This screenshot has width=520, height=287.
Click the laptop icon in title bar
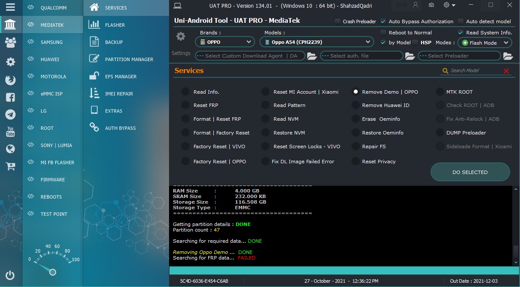178,6
